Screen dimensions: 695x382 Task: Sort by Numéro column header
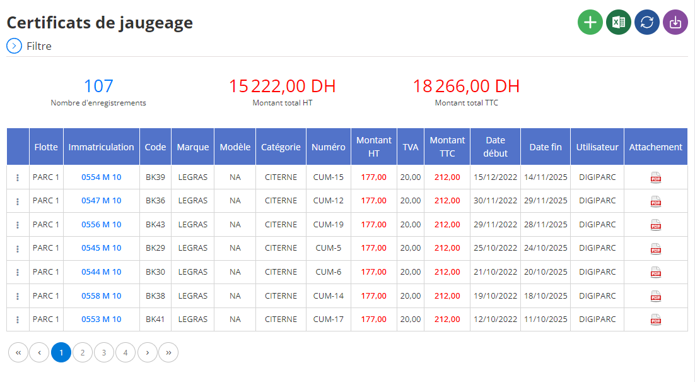click(329, 147)
